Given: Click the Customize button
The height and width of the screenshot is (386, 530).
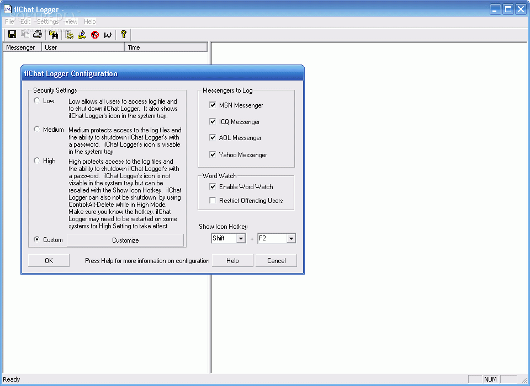Looking at the screenshot, I should click(125, 240).
